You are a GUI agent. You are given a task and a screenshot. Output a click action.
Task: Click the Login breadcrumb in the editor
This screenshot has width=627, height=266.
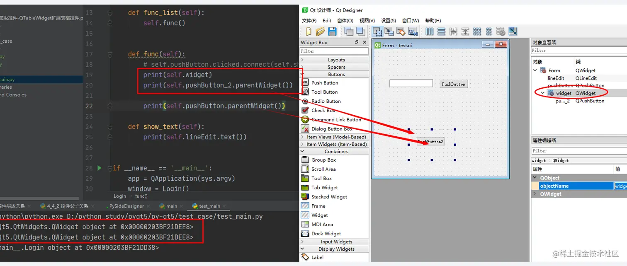tap(120, 196)
